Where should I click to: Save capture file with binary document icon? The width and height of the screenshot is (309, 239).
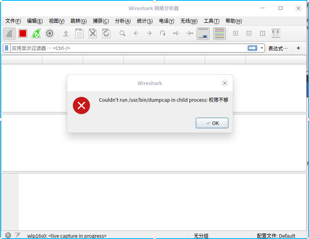pos(79,33)
